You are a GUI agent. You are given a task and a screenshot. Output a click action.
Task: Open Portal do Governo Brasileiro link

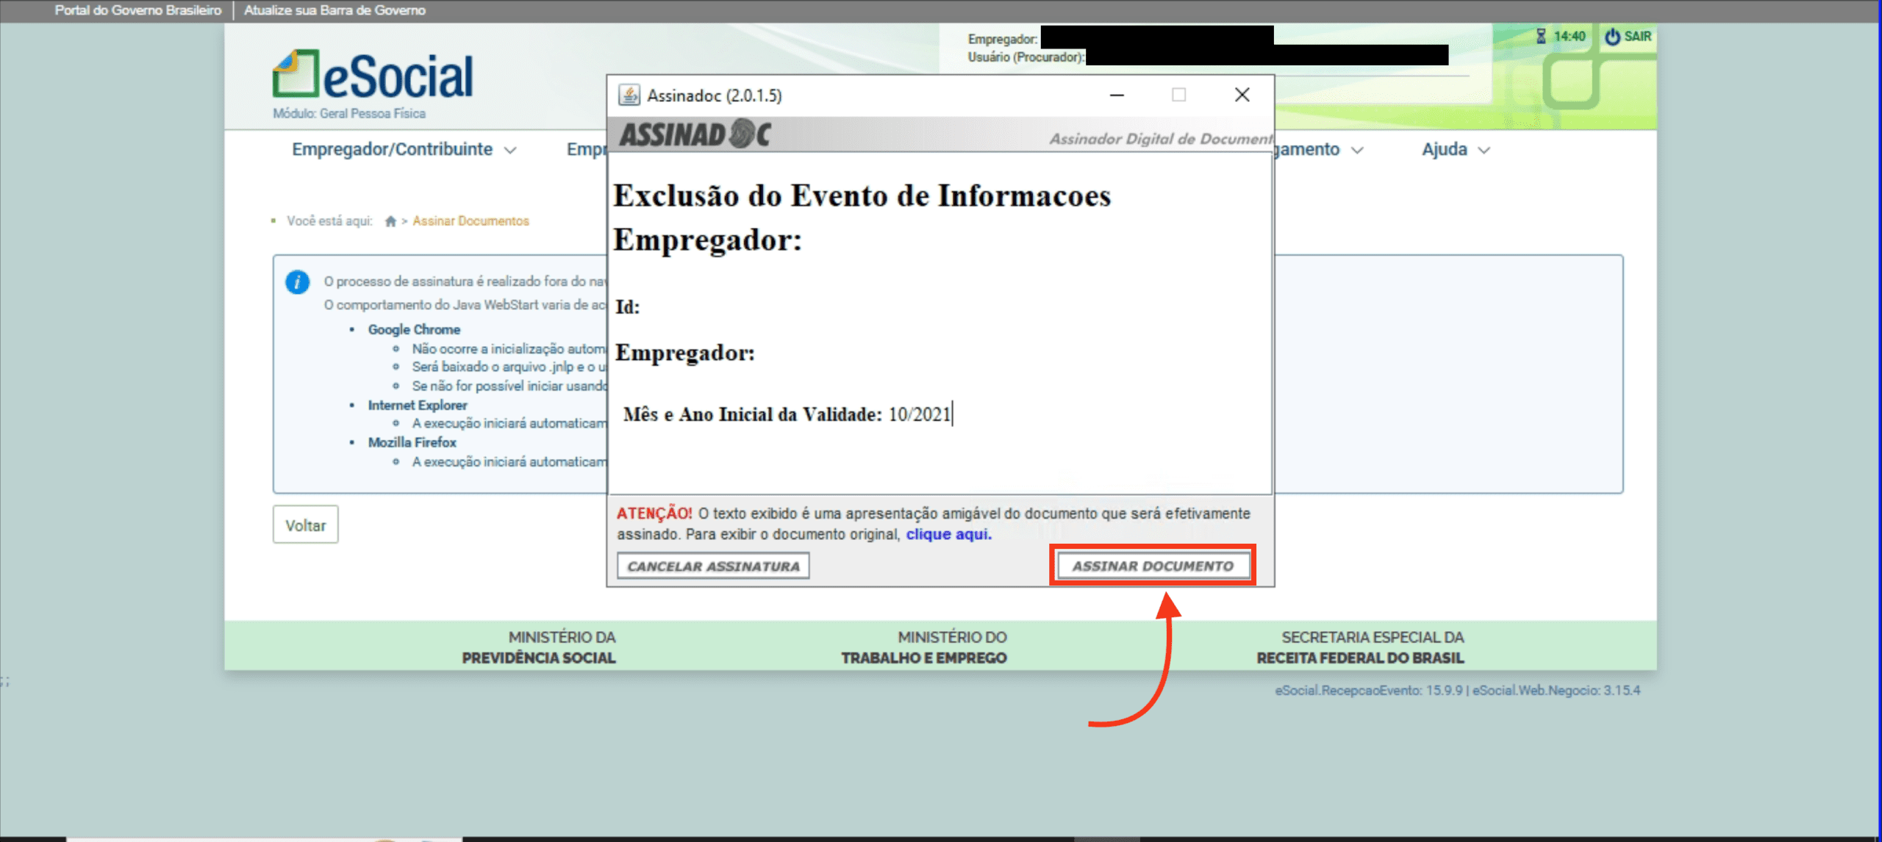[137, 10]
